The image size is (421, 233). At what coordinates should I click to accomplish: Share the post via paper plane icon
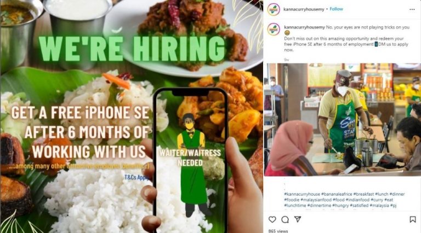click(298, 219)
